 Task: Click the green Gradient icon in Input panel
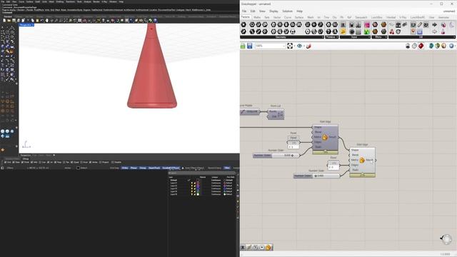(x=366, y=31)
